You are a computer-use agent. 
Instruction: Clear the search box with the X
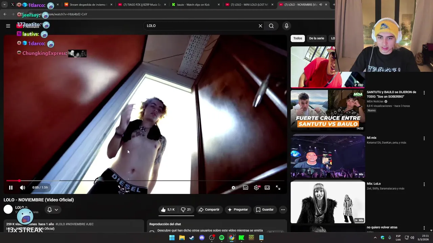[x=260, y=26]
